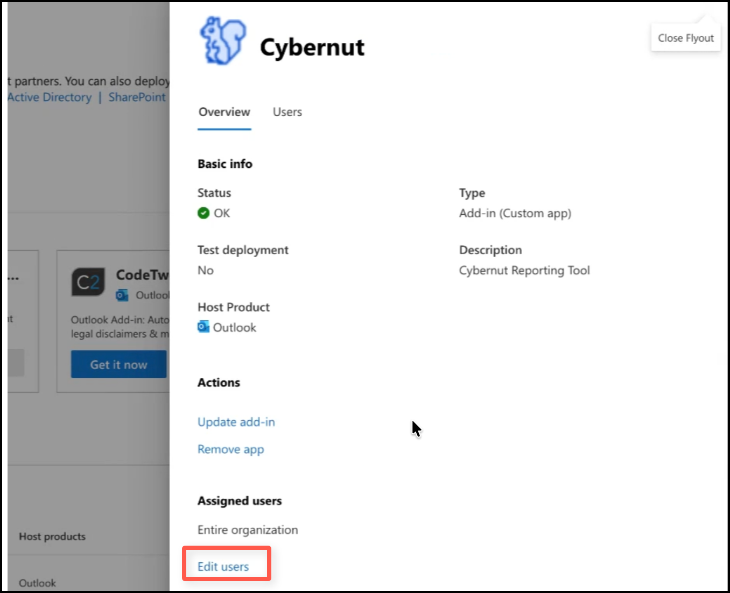Click the Outlook icon under Host Product

click(203, 327)
